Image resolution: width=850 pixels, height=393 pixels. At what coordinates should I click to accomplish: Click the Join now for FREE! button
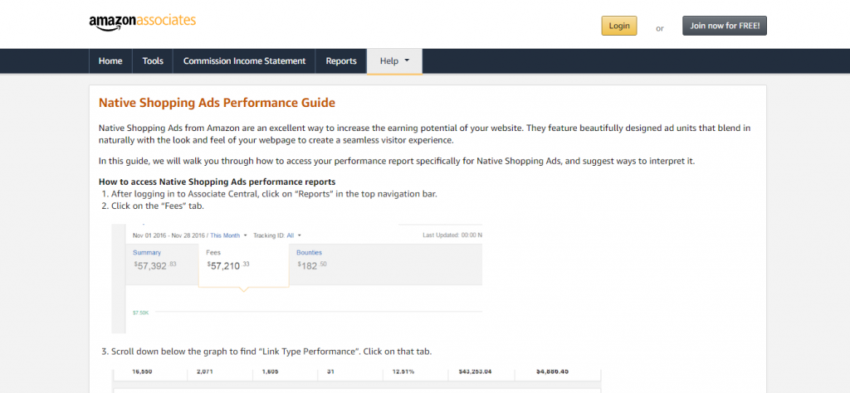(725, 26)
